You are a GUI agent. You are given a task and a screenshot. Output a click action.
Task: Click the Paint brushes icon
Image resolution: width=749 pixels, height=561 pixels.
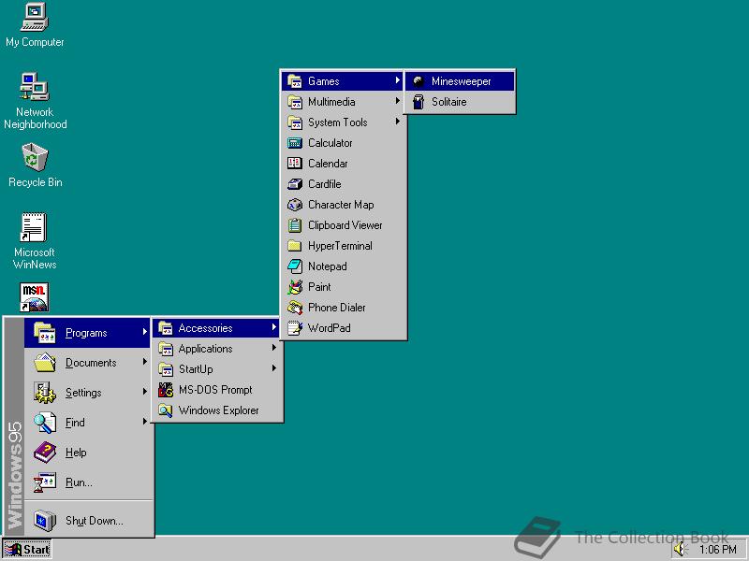(x=295, y=287)
